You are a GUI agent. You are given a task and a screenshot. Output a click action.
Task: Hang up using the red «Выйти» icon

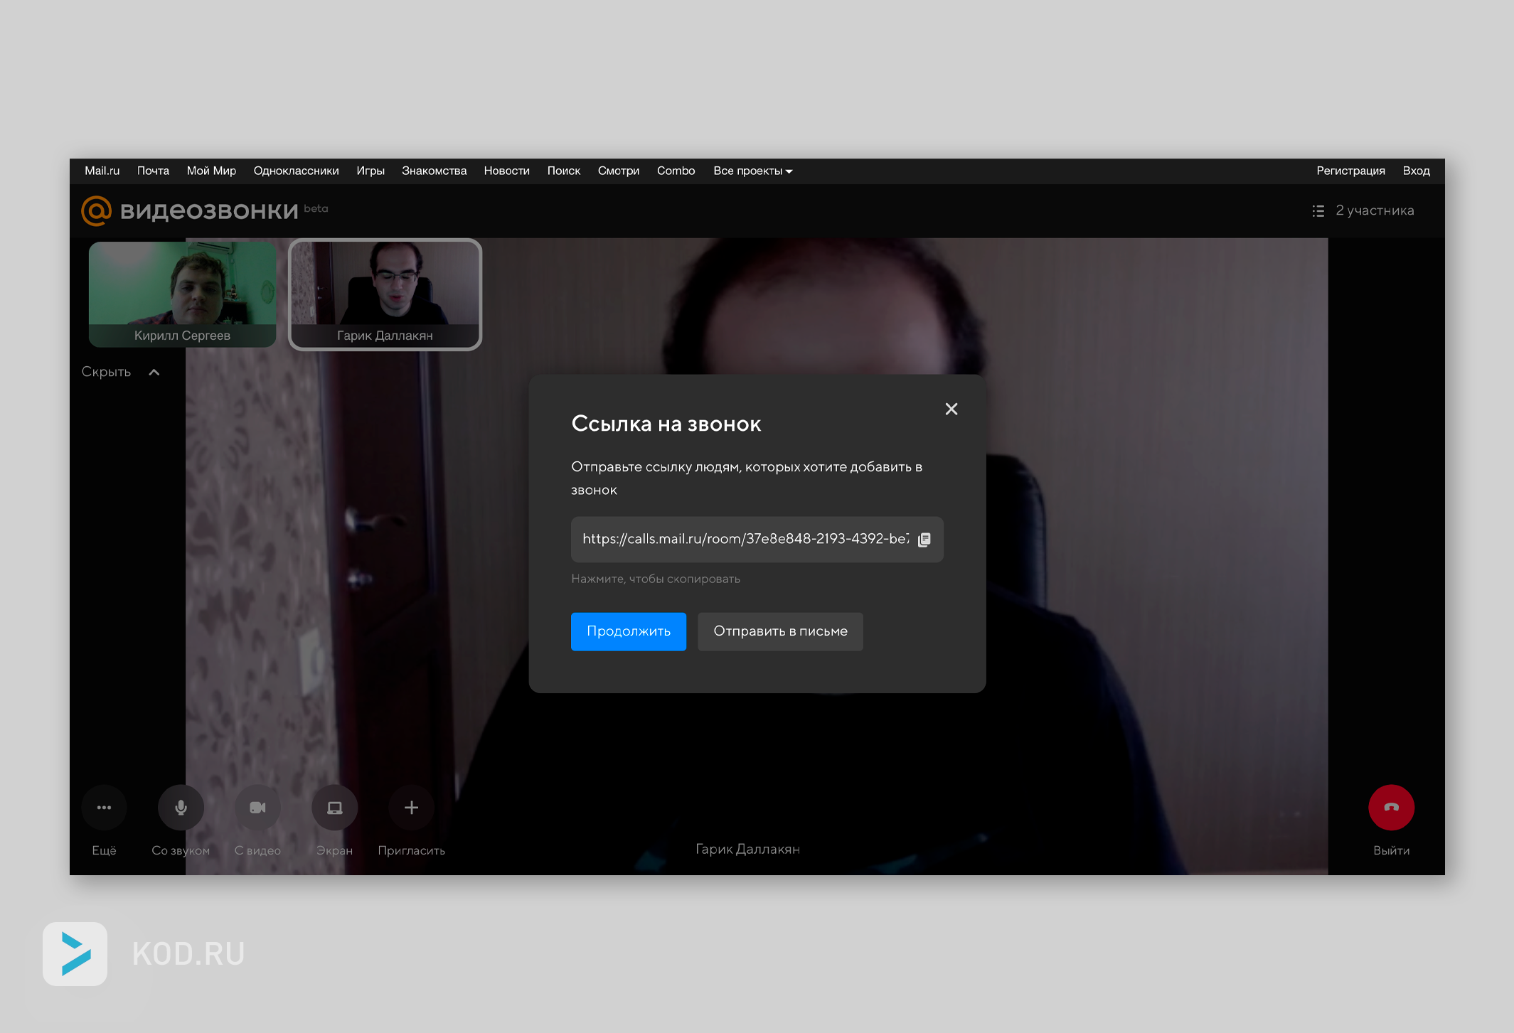pos(1391,807)
